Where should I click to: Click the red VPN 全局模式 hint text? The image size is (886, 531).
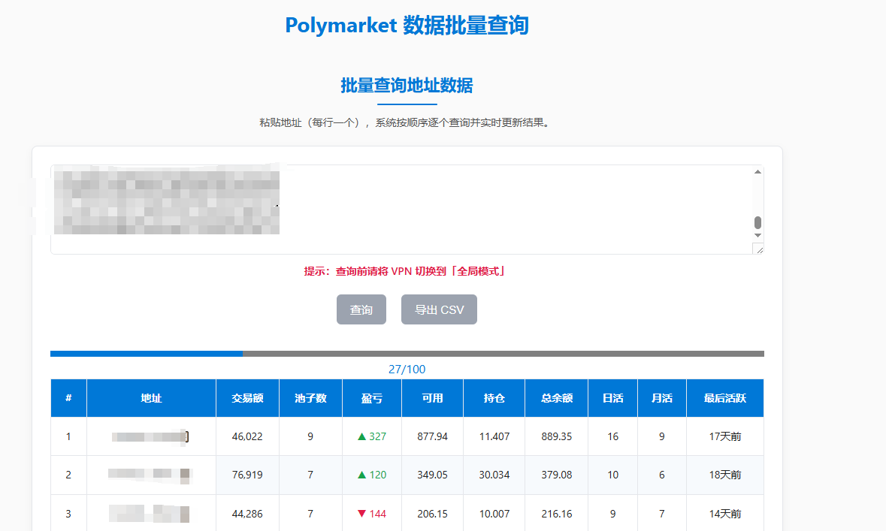pyautogui.click(x=405, y=271)
